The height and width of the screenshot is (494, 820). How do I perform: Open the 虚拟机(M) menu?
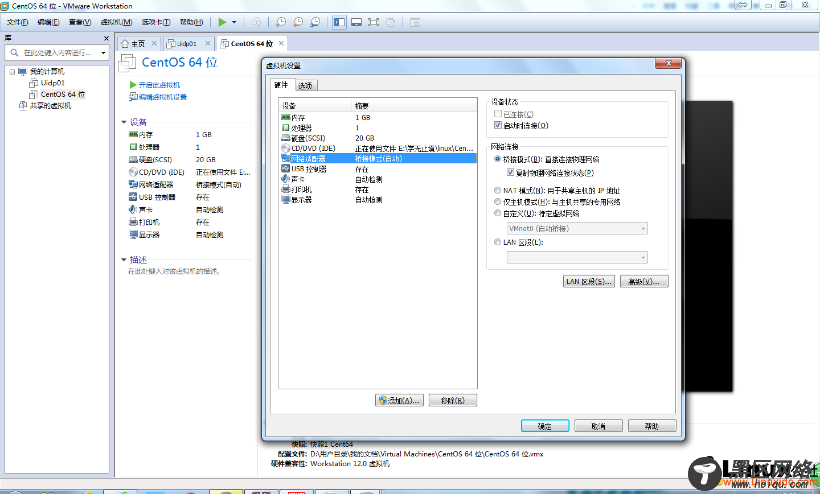point(116,22)
